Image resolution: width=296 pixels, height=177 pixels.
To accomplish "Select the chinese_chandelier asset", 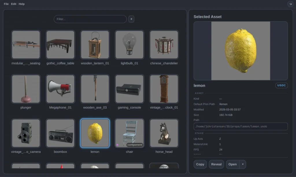I will click(x=164, y=45).
